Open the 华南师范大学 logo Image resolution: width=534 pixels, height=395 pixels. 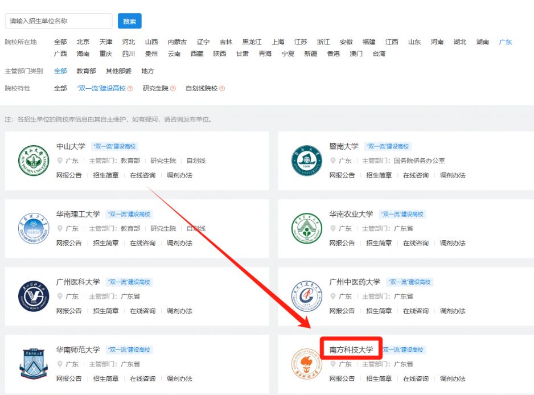[34, 364]
